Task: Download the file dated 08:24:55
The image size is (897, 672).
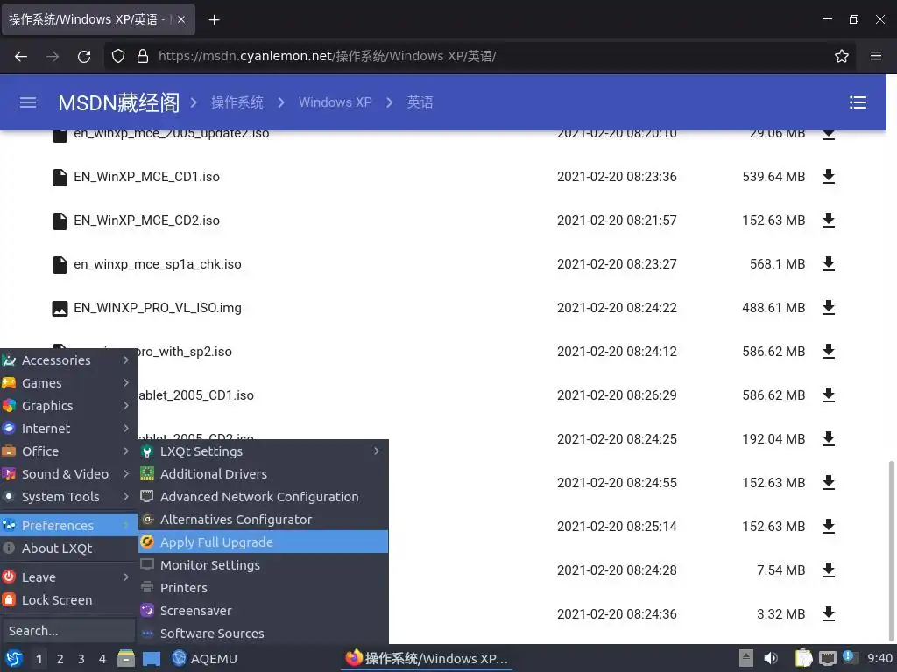Action: click(x=829, y=482)
